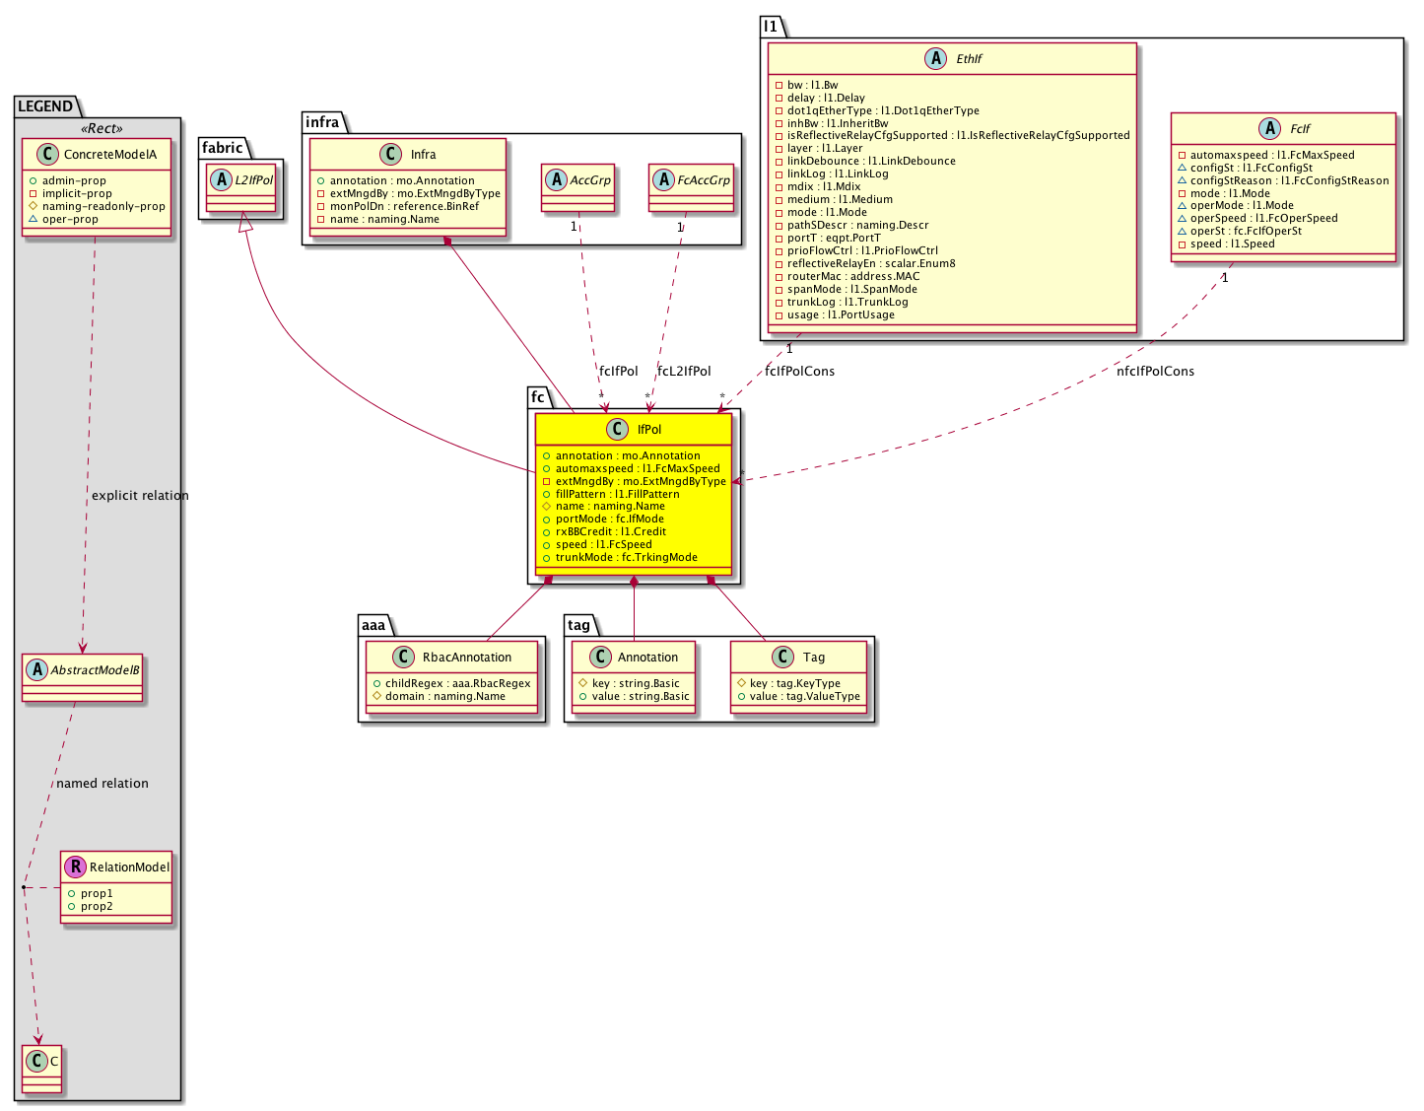Click the L2IfPol abstract class icon
The image size is (1424, 1111).
[222, 180]
